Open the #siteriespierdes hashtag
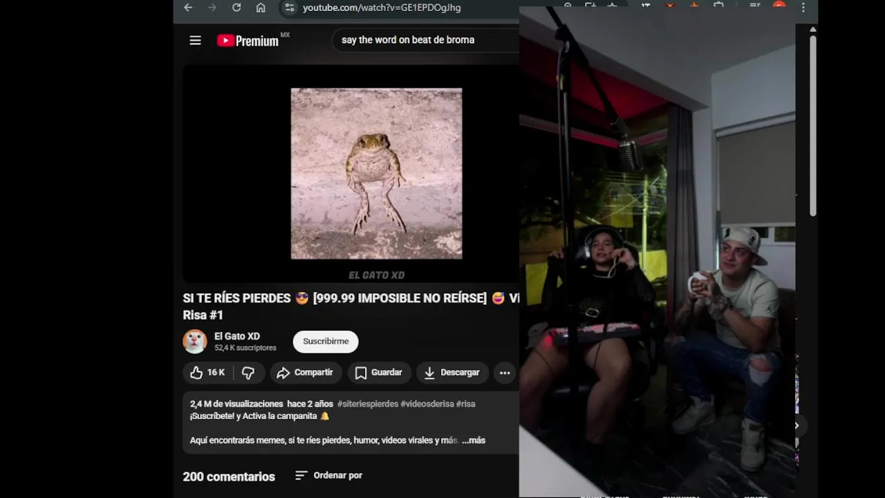The height and width of the screenshot is (498, 885). click(367, 404)
